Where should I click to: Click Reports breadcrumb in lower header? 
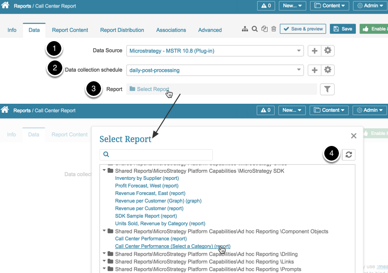[x=22, y=111]
